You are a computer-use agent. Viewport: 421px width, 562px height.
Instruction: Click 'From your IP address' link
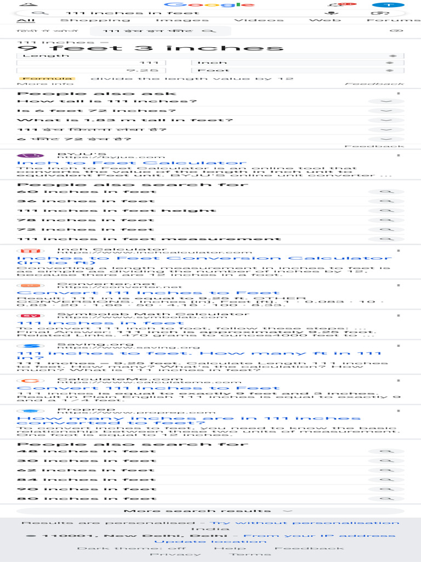point(320,536)
